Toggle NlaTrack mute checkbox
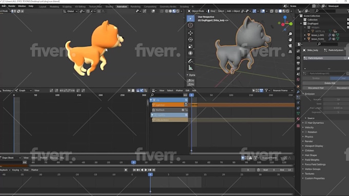349x196 pixels. click(183, 110)
